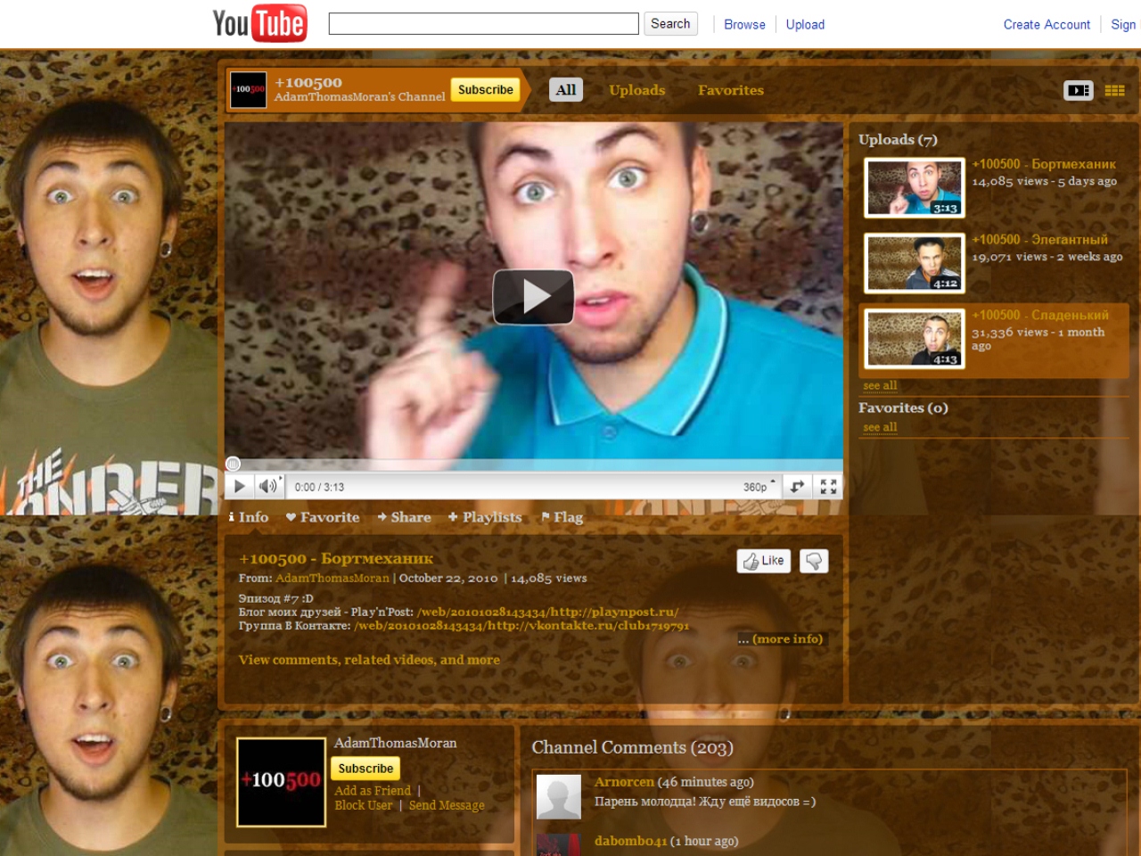Click the seek bar scrubber handle

coord(233,464)
